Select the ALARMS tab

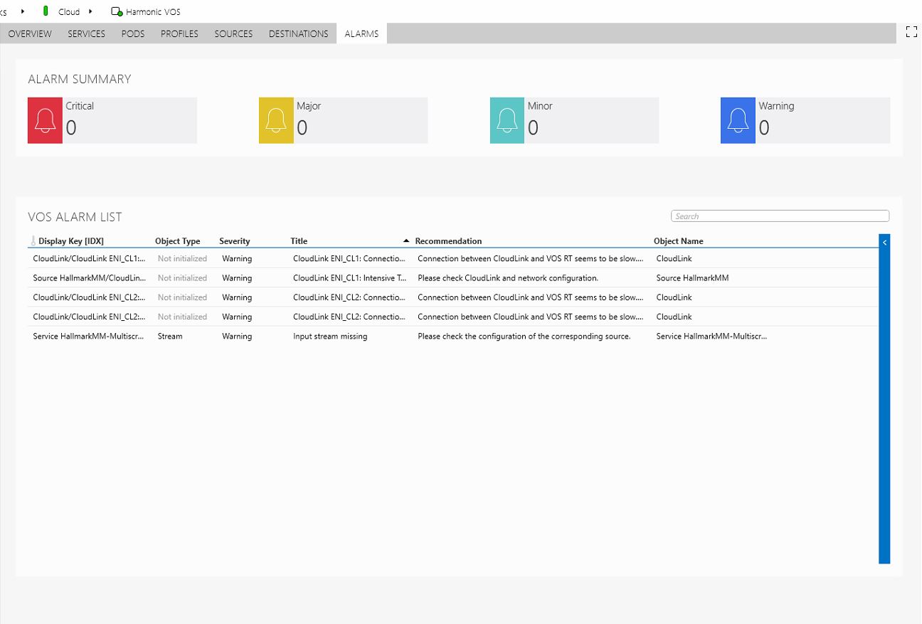tap(361, 33)
